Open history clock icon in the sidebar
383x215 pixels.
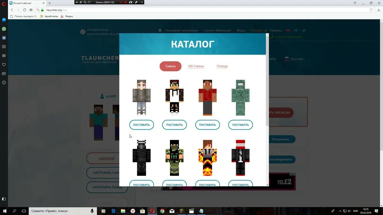click(x=4, y=82)
